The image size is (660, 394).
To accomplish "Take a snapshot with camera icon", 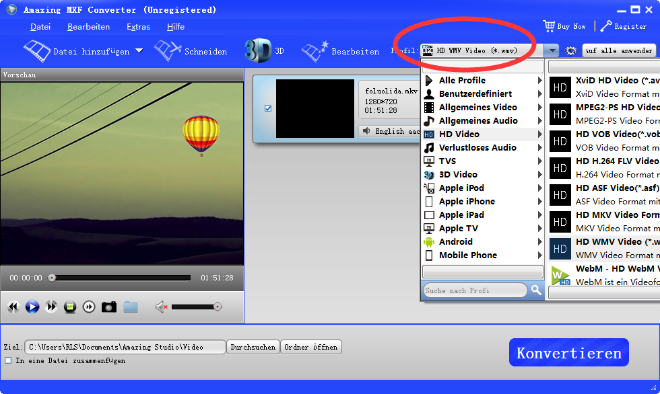I will coord(108,307).
